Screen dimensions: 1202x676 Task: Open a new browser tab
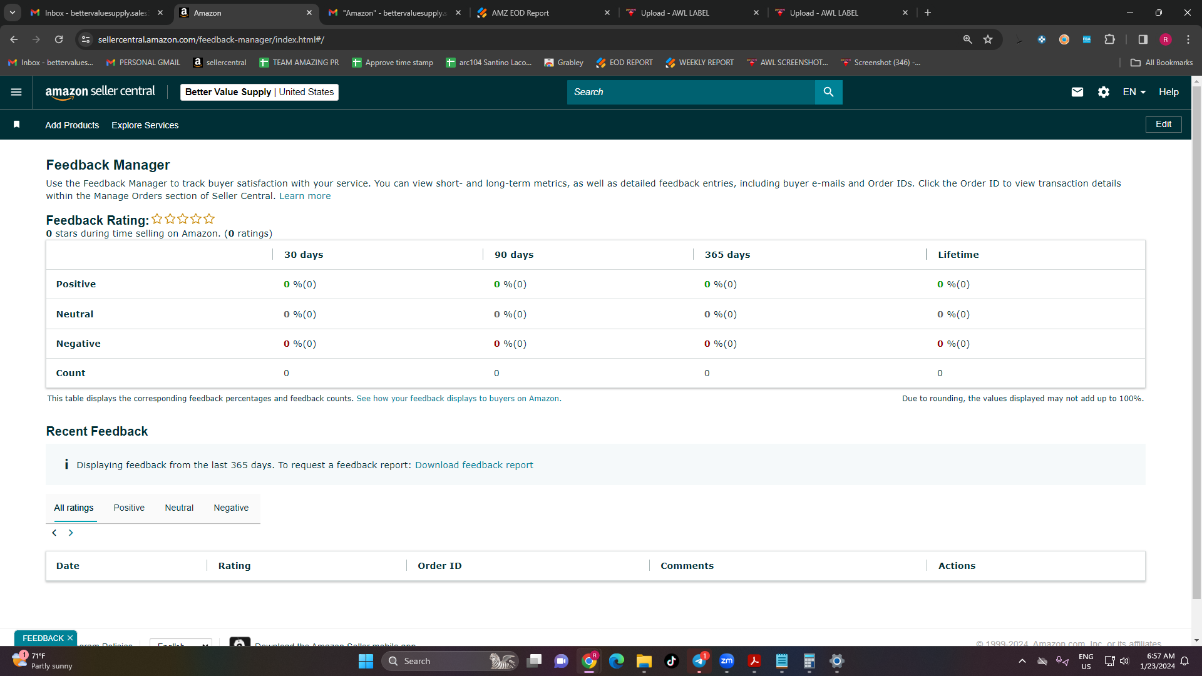click(x=928, y=13)
